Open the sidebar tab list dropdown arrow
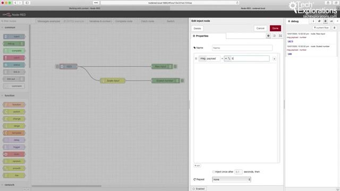Viewport: 340px width, 191px height. 337,21
